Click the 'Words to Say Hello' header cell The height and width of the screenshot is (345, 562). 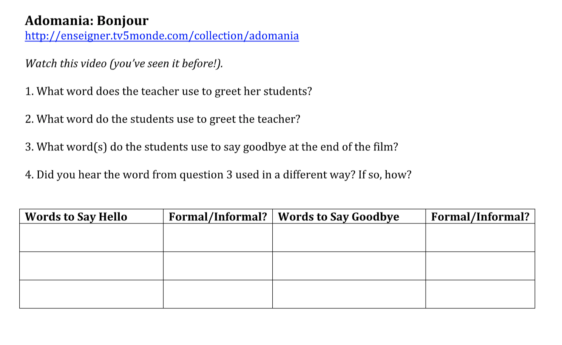91,217
